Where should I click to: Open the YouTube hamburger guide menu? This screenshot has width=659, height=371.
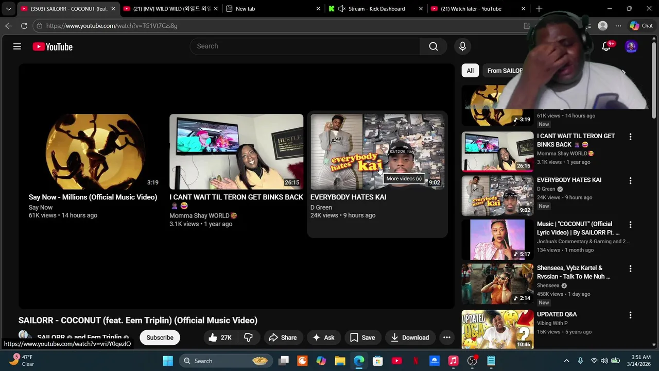tap(17, 46)
